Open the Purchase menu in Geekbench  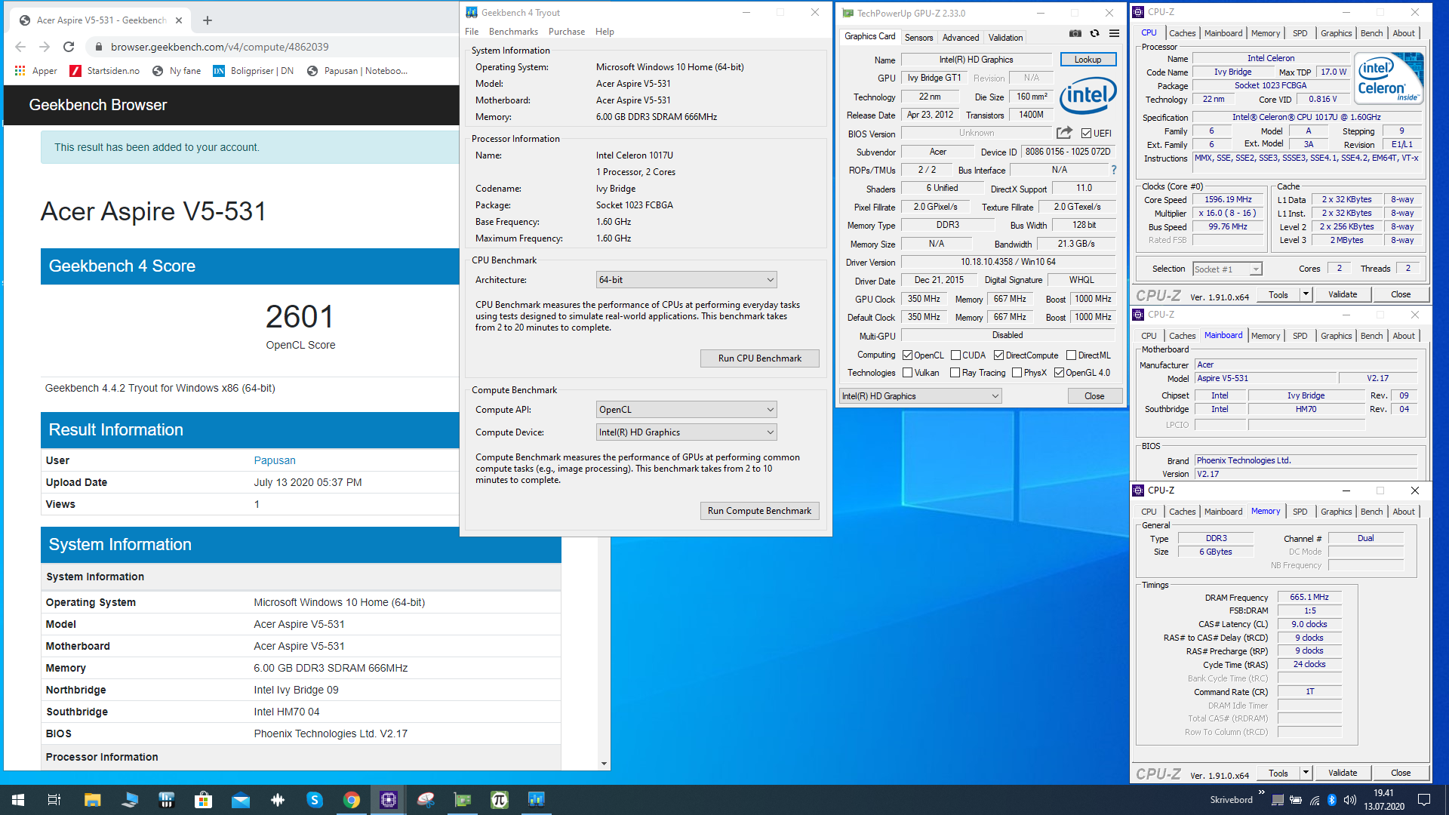[566, 32]
